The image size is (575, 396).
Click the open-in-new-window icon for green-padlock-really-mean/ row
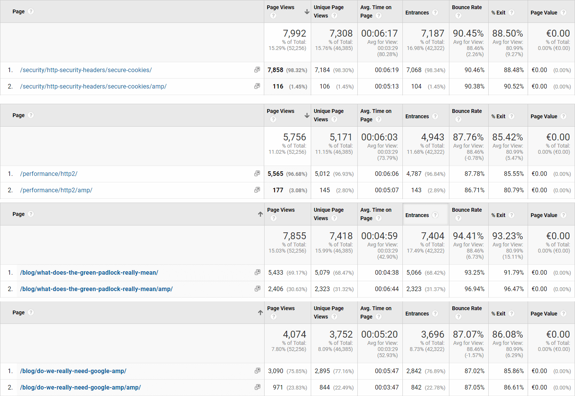point(257,272)
